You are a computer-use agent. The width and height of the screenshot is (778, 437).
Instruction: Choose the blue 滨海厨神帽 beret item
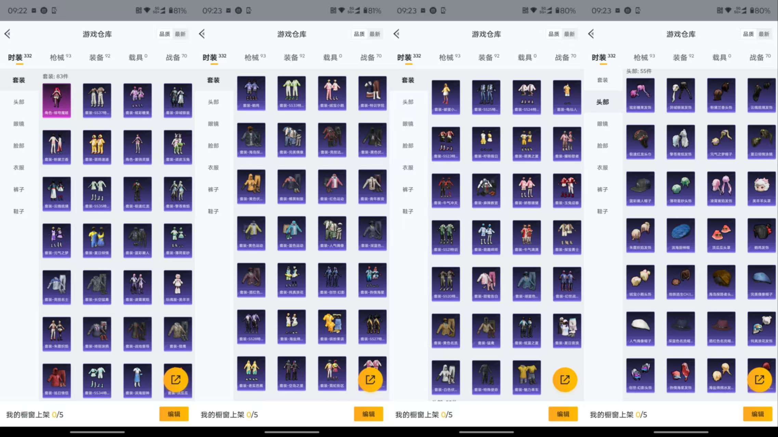click(x=681, y=235)
